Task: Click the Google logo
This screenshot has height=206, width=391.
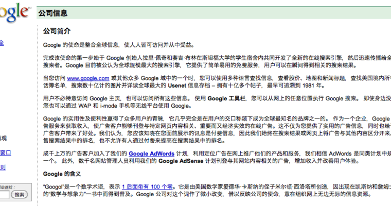Action: [14, 12]
